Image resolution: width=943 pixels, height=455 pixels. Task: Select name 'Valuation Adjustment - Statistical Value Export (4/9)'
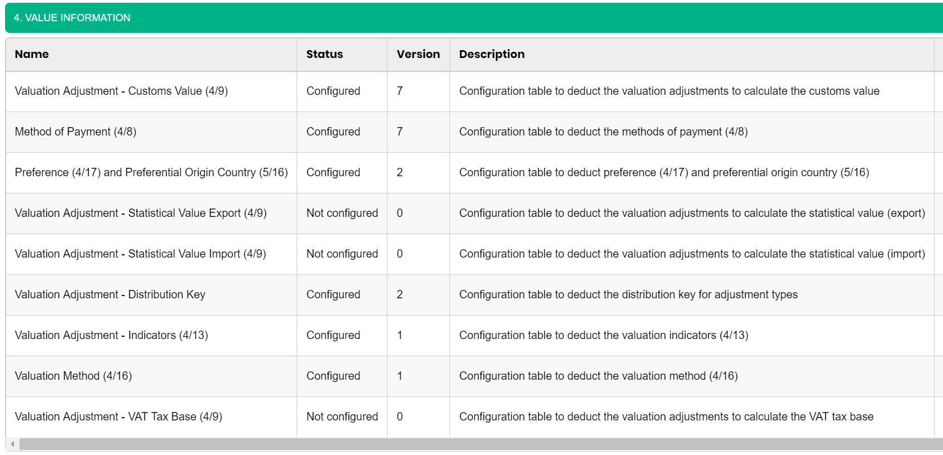(x=141, y=213)
